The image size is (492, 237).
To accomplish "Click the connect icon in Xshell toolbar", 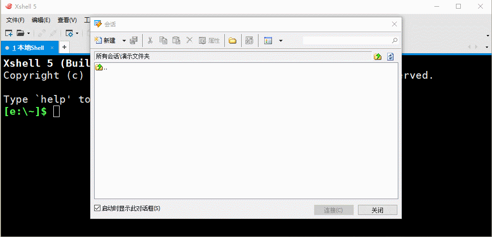I will click(41, 33).
